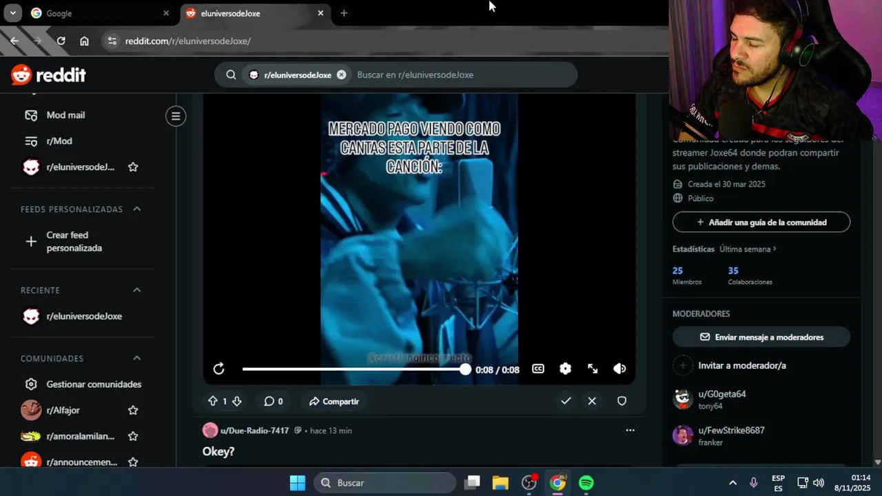Go back in the browser

[14, 41]
